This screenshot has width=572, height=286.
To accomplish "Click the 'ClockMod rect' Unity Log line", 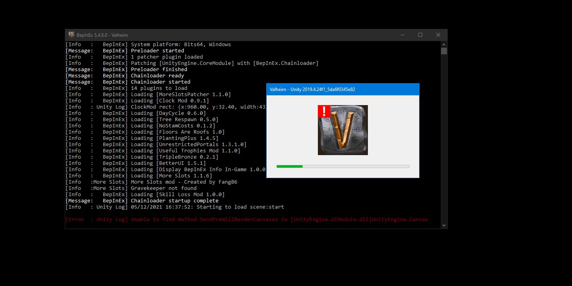I will 166,107.
